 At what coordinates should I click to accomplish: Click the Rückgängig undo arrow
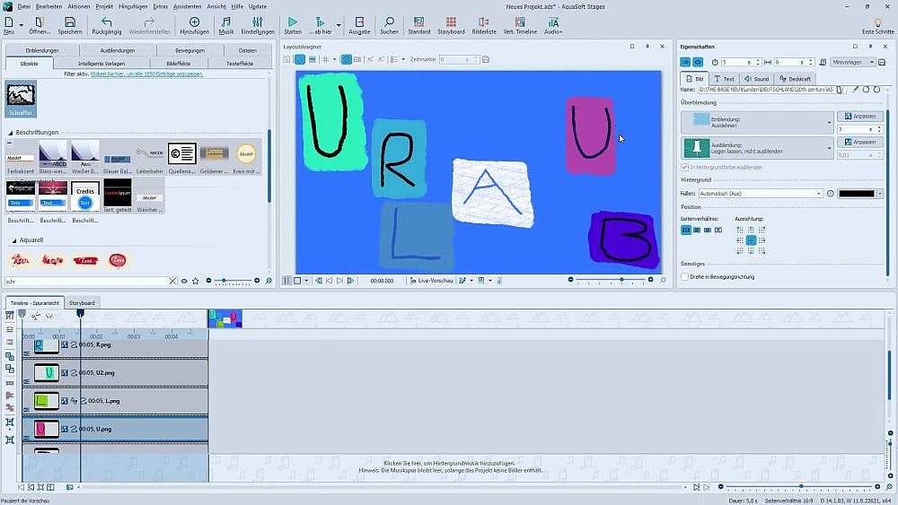pos(107,22)
